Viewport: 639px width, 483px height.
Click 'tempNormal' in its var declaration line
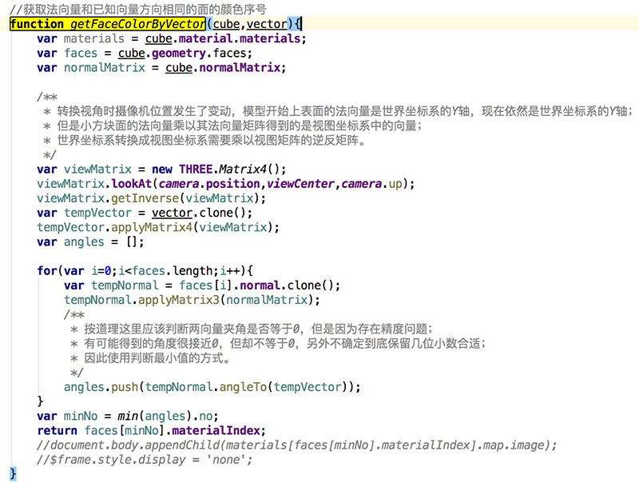(125, 285)
